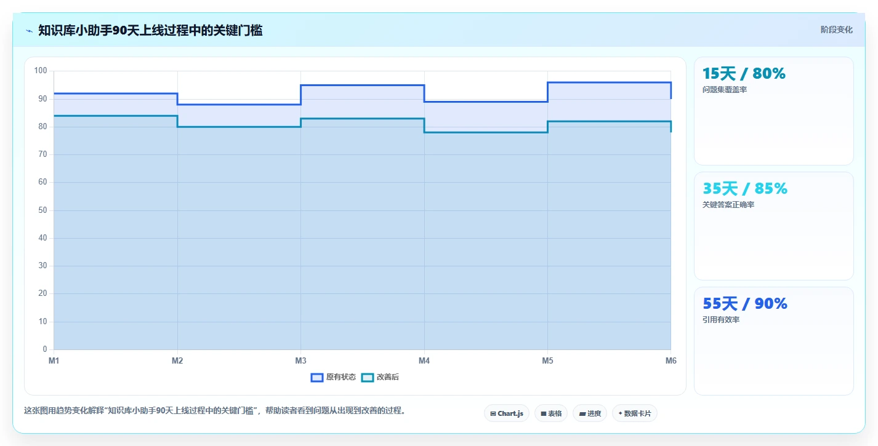Click the M5 x-axis label
The height and width of the screenshot is (446, 878).
coord(547,361)
